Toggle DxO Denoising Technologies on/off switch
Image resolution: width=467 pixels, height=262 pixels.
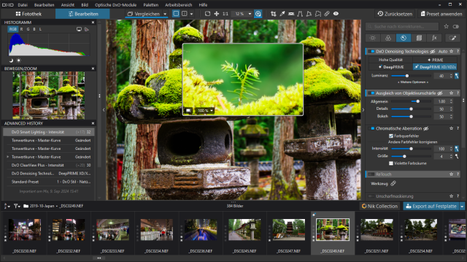(371, 52)
